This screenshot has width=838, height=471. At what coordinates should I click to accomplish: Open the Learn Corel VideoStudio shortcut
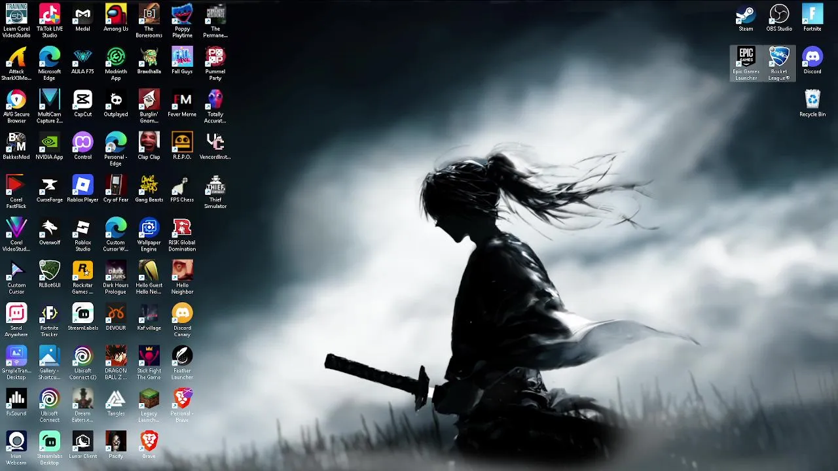(16, 14)
